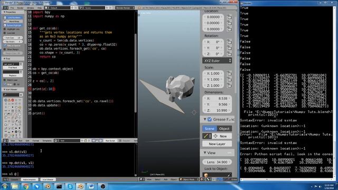Enable the Show Margin checkbox

(5, 49)
